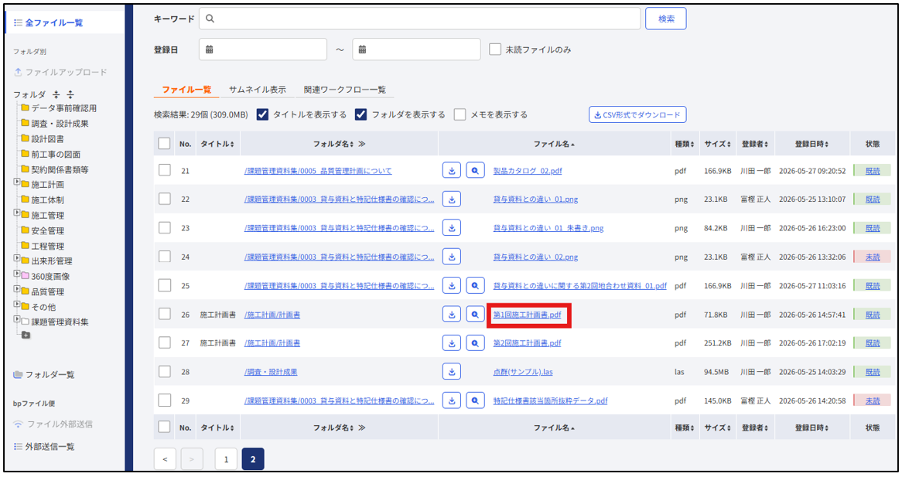The height and width of the screenshot is (477, 902).
Task: Expand the 360度画像 folder
Action: coord(17,274)
